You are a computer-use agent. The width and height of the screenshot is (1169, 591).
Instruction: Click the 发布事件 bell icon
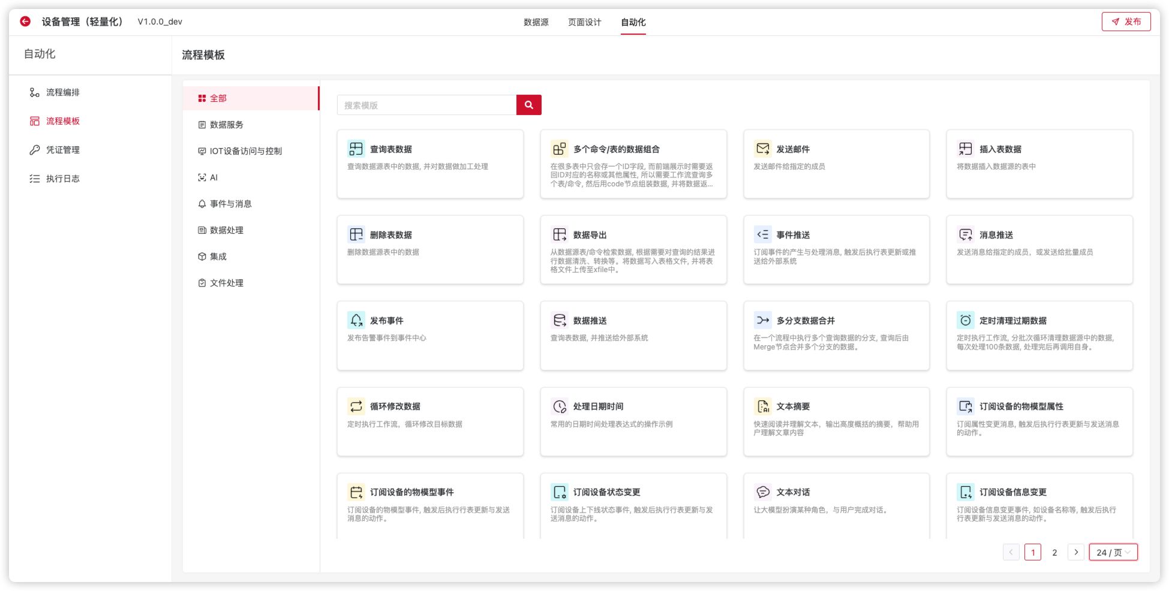[x=356, y=320]
